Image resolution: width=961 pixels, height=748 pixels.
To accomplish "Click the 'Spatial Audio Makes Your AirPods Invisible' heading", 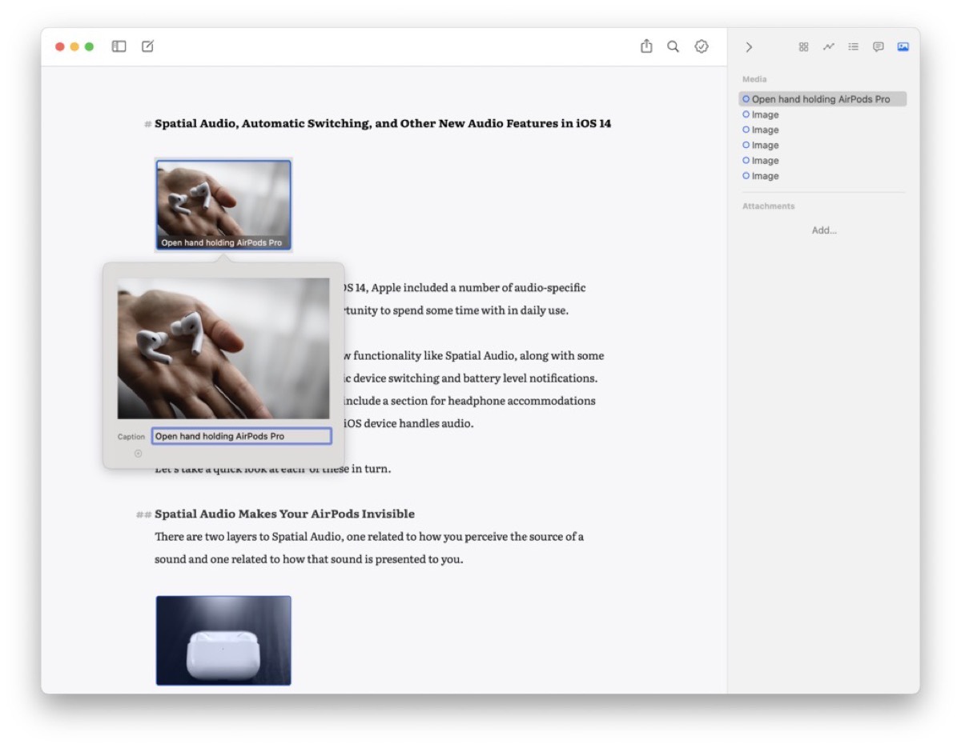I will coord(284,514).
